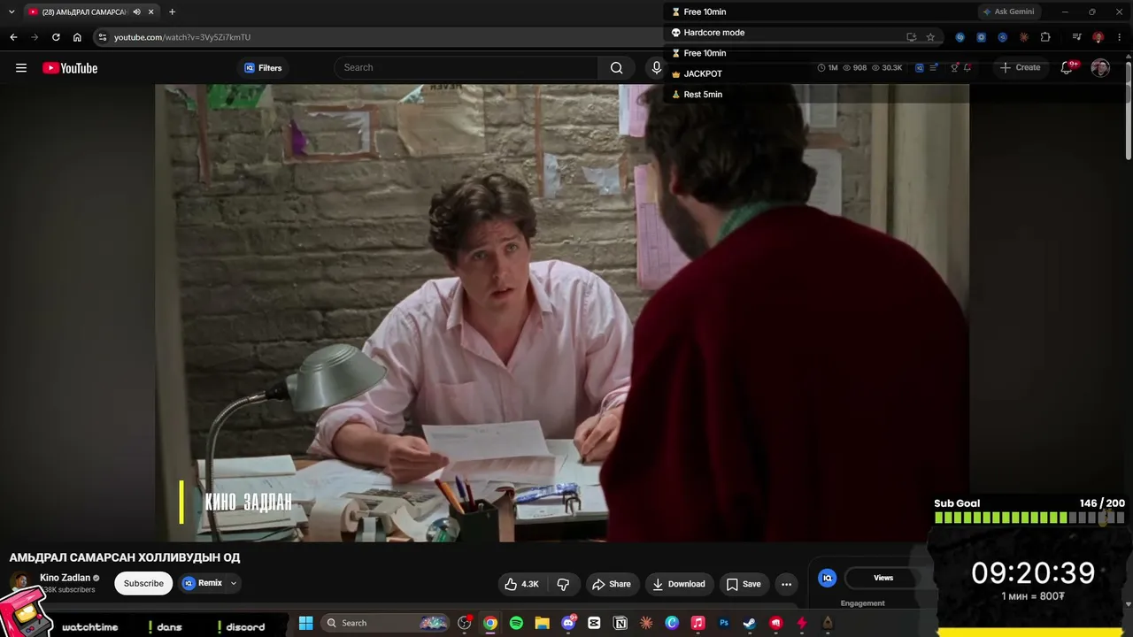The height and width of the screenshot is (637, 1133).
Task: Share the video
Action: click(612, 584)
